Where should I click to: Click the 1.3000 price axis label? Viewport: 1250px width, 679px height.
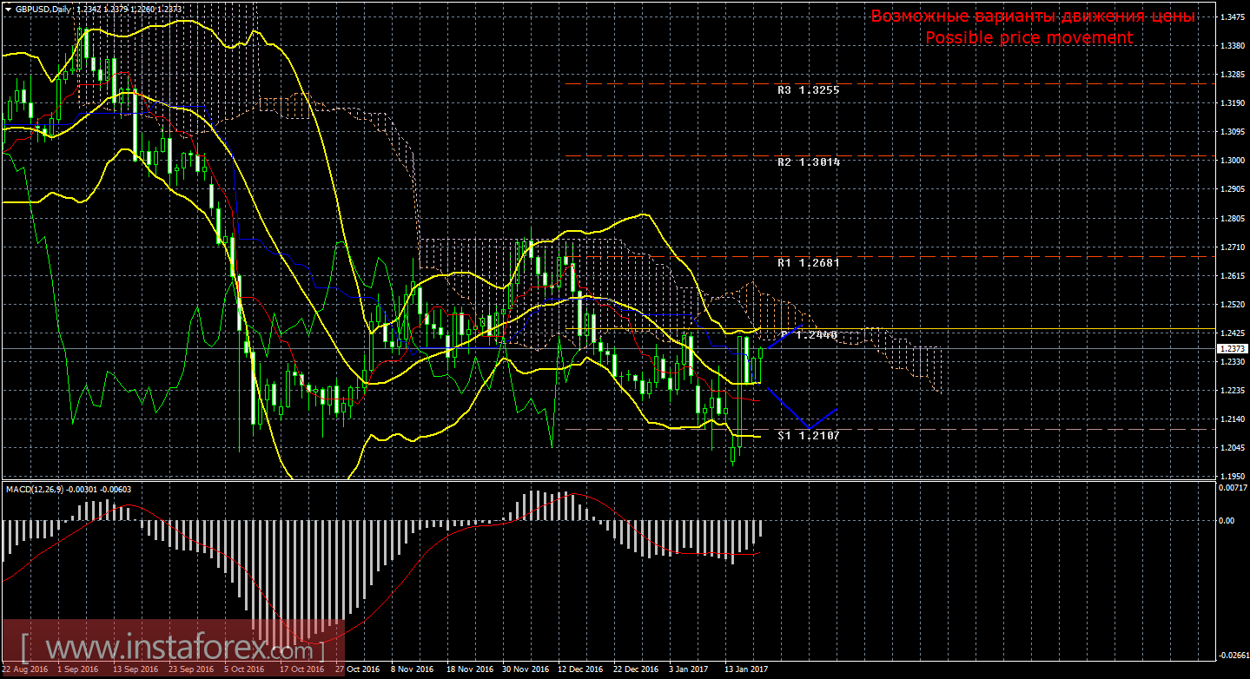pos(1232,161)
